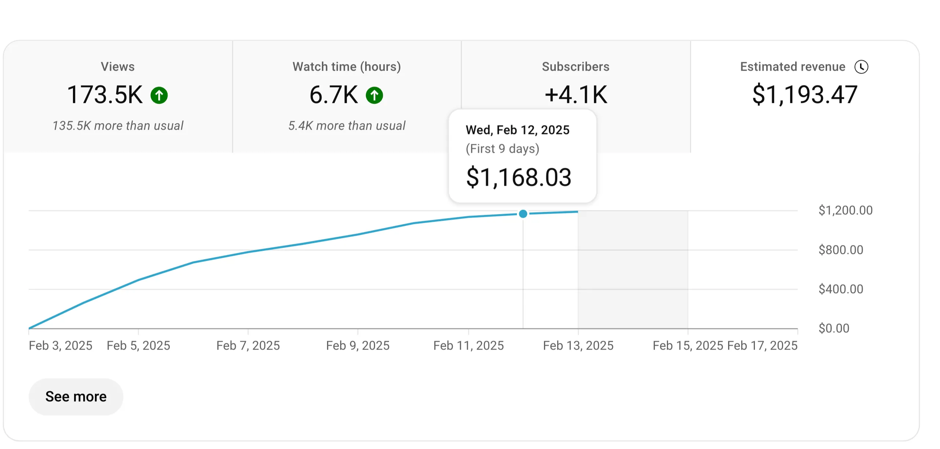The width and height of the screenshot is (940, 449).
Task: Click the Feb 9, 2025 axis label
Action: pyautogui.click(x=358, y=346)
